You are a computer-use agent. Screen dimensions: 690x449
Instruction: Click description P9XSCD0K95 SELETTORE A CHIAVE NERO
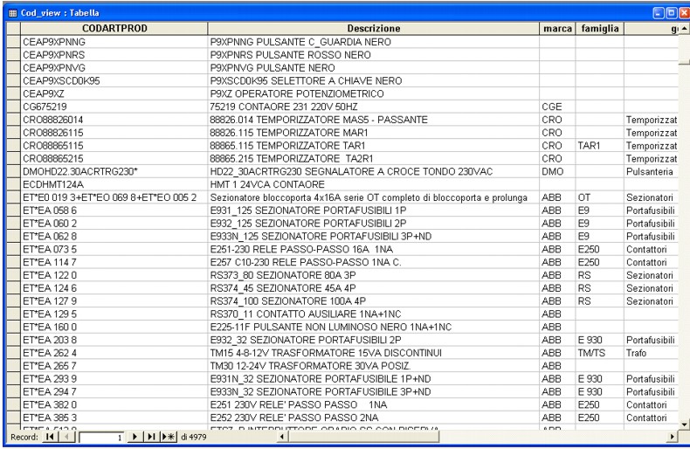[374, 81]
